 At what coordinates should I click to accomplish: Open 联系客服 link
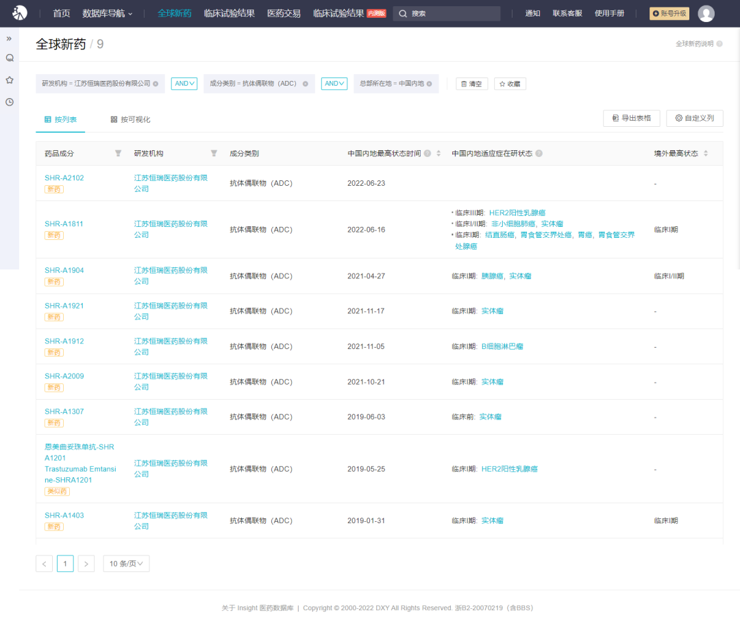point(567,13)
